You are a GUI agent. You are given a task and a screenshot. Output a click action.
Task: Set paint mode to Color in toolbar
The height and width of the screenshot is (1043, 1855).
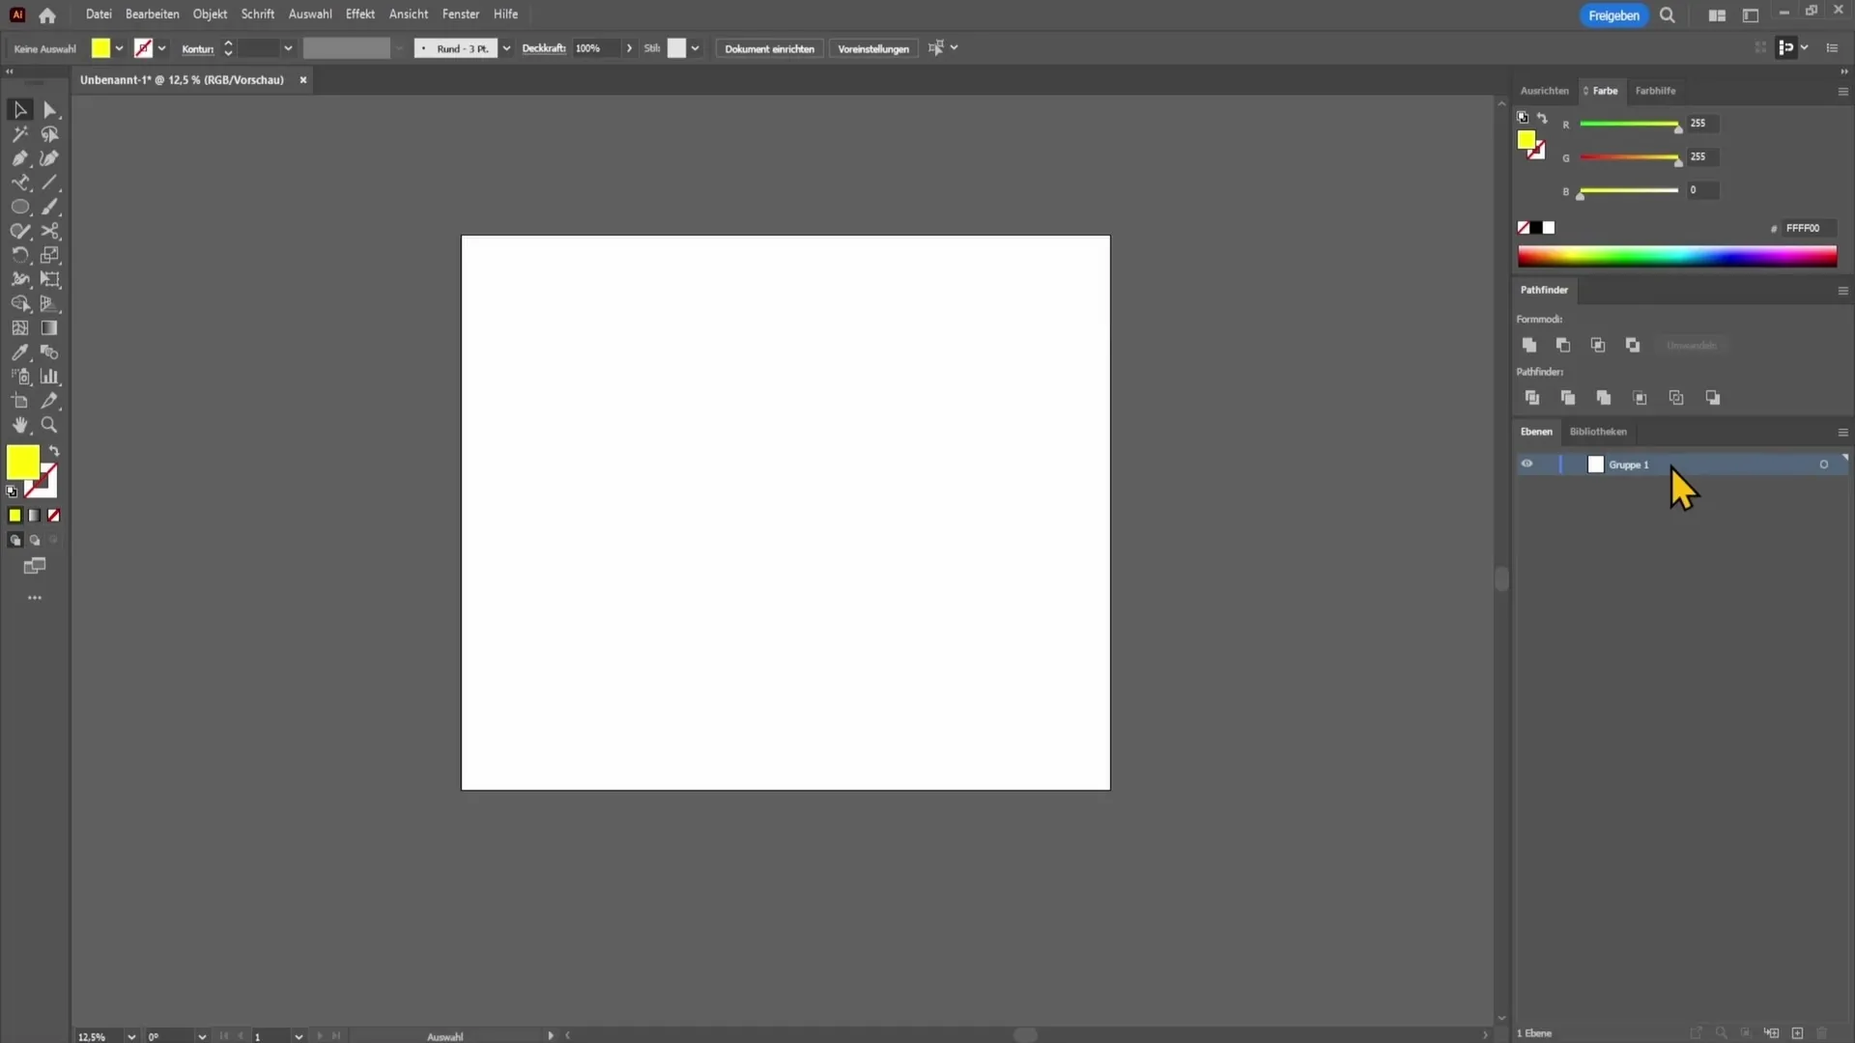tap(14, 516)
